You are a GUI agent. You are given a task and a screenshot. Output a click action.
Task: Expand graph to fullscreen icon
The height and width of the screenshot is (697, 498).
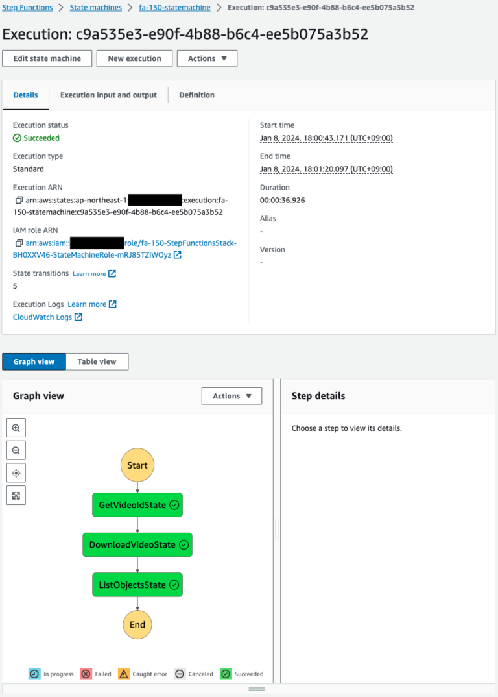(x=16, y=496)
